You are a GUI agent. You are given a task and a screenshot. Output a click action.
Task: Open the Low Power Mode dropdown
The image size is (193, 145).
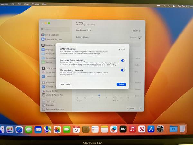(136, 31)
